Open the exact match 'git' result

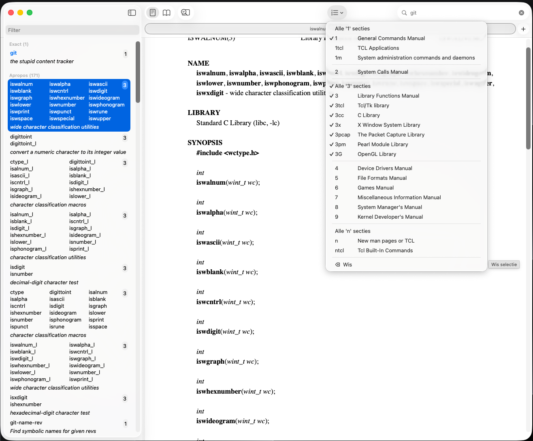pos(69,57)
